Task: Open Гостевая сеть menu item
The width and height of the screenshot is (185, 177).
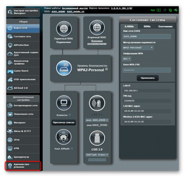Action: click(23, 37)
